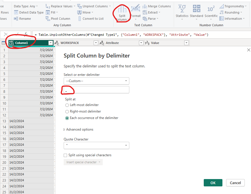Click the 7/2/2024 cell in row 12

coord(31,115)
